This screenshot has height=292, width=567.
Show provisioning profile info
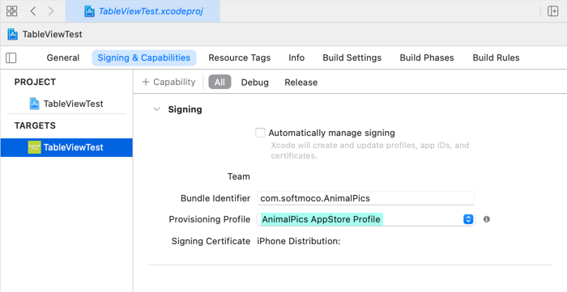[487, 219]
